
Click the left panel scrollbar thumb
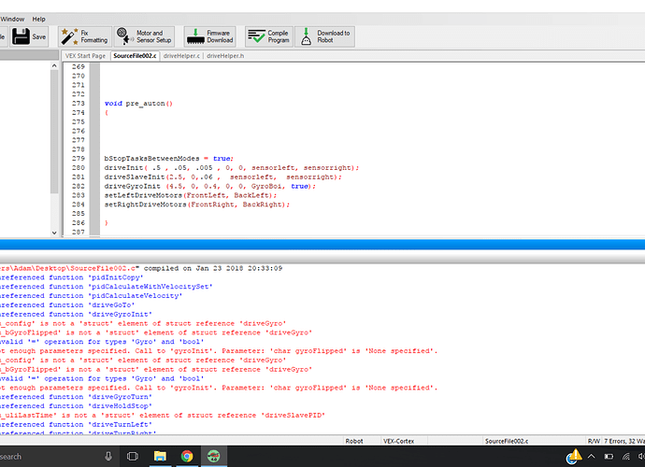(x=54, y=132)
